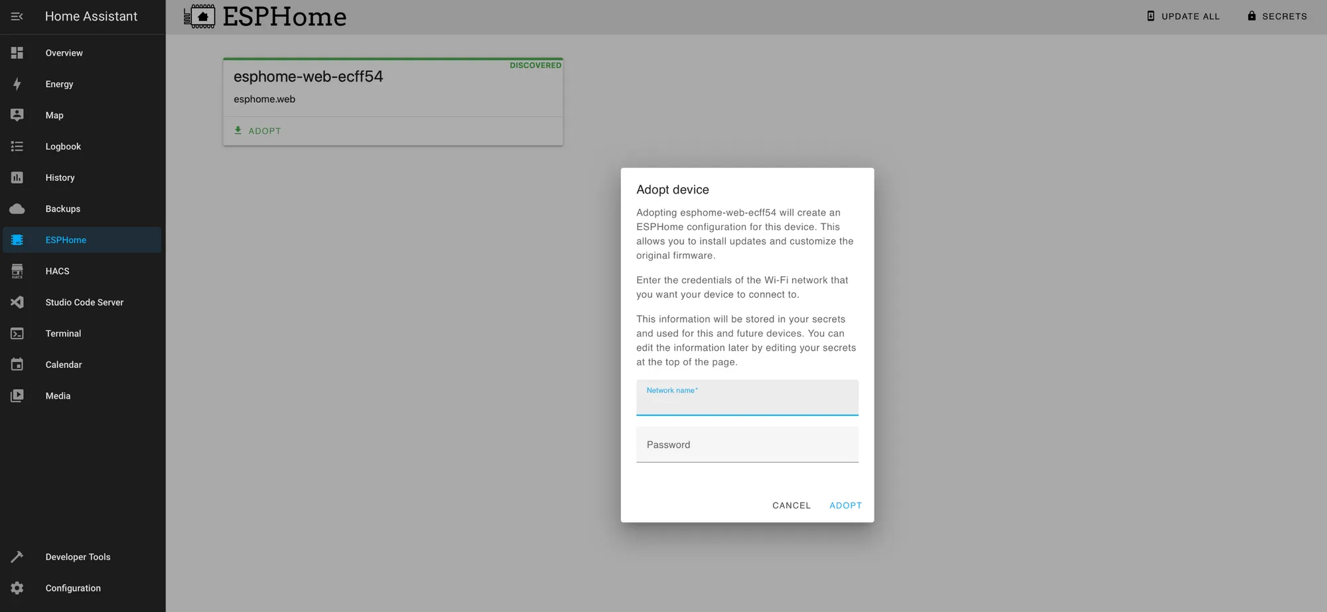This screenshot has height=612, width=1327.
Task: Open the Configuration gear icon
Action: pyautogui.click(x=17, y=588)
